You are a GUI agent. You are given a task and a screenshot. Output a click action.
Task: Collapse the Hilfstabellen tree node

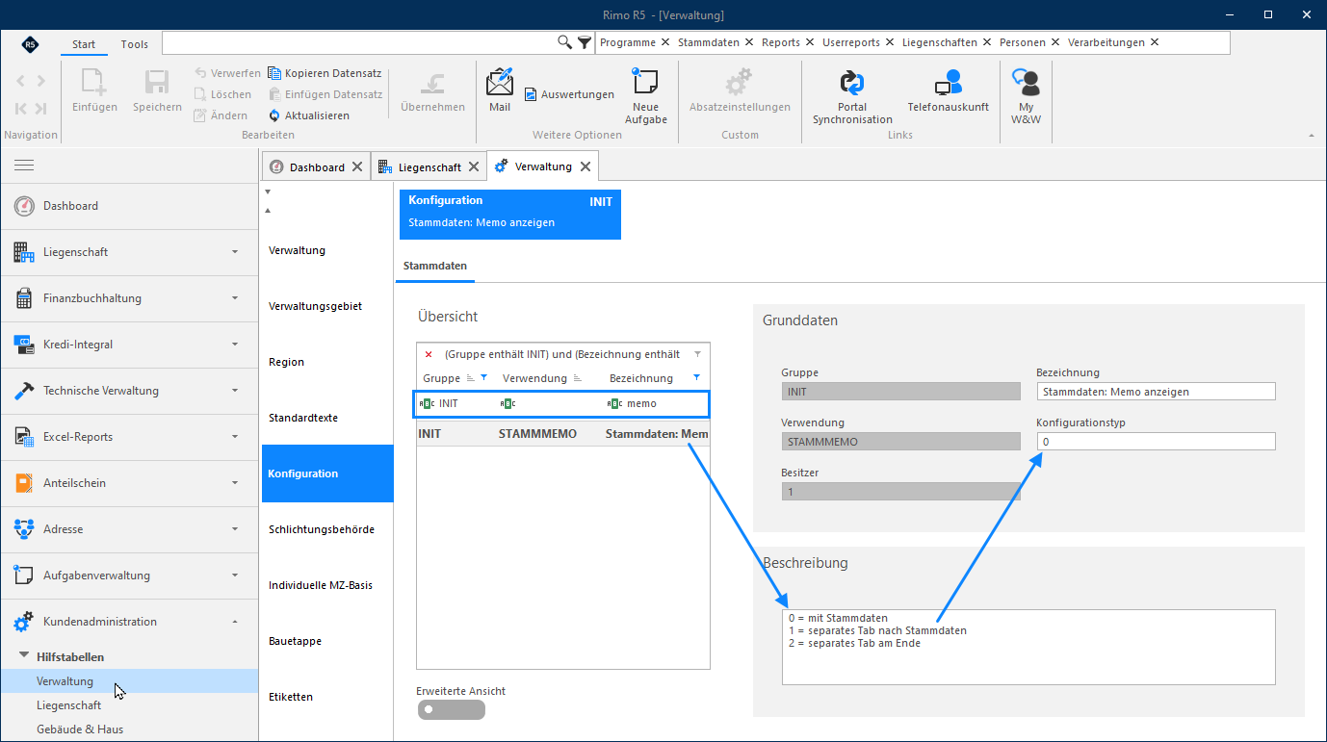(25, 656)
